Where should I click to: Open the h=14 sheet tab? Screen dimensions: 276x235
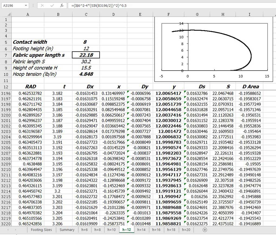[141, 230]
